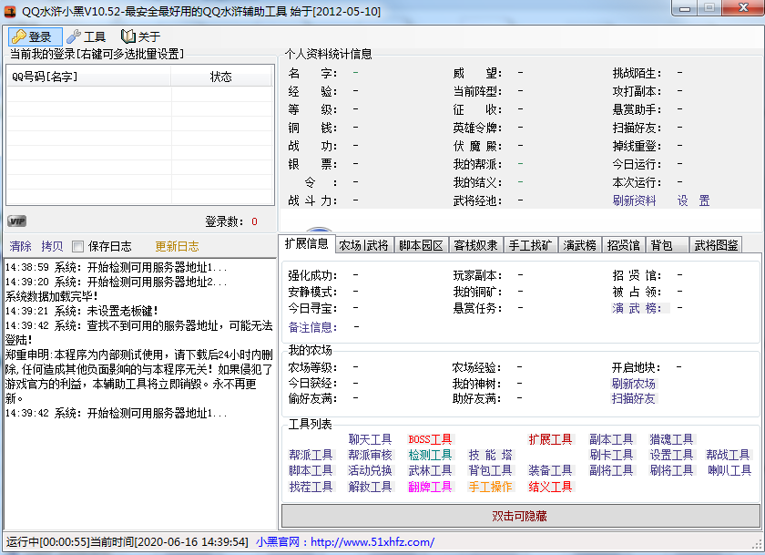The image size is (765, 555).
Task: Click 扫描好友 link in 我的农场
Action: (x=633, y=399)
